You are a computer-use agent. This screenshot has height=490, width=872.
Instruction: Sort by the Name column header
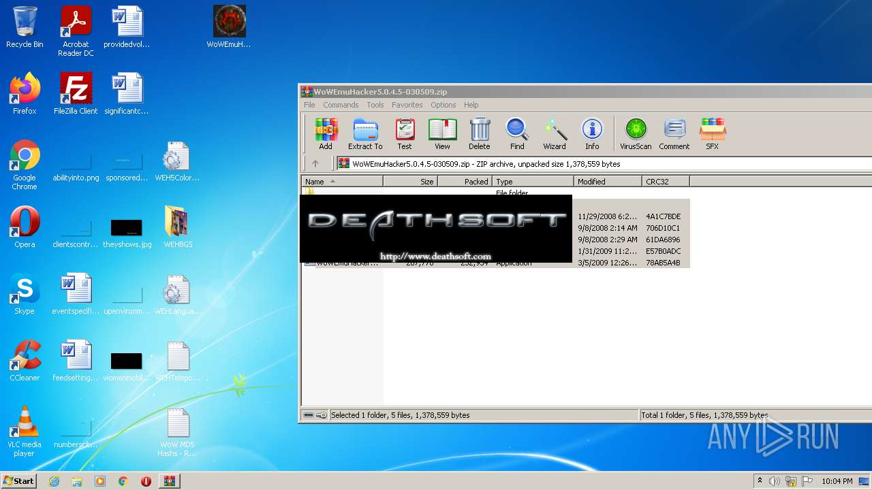click(342, 182)
